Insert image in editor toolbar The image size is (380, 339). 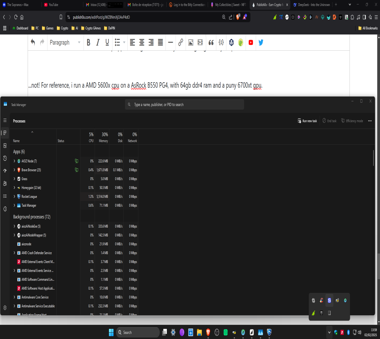tap(191, 42)
